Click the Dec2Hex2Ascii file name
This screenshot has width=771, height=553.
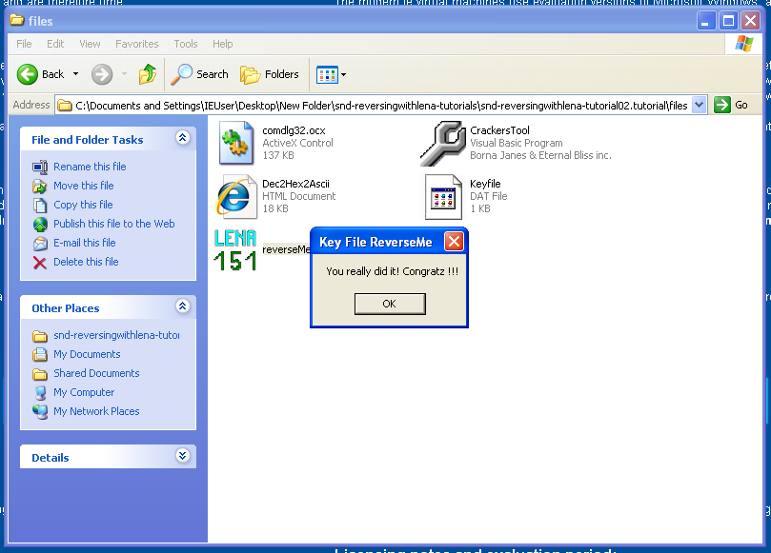(x=295, y=184)
